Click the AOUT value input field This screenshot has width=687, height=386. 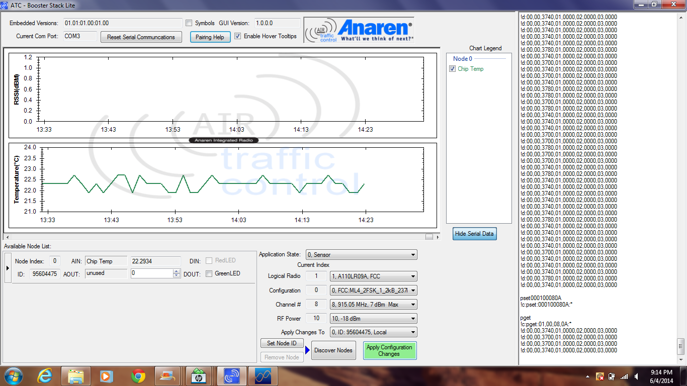tap(151, 273)
